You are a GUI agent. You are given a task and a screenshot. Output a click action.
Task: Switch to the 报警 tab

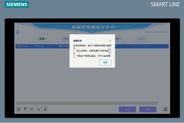coord(42,39)
